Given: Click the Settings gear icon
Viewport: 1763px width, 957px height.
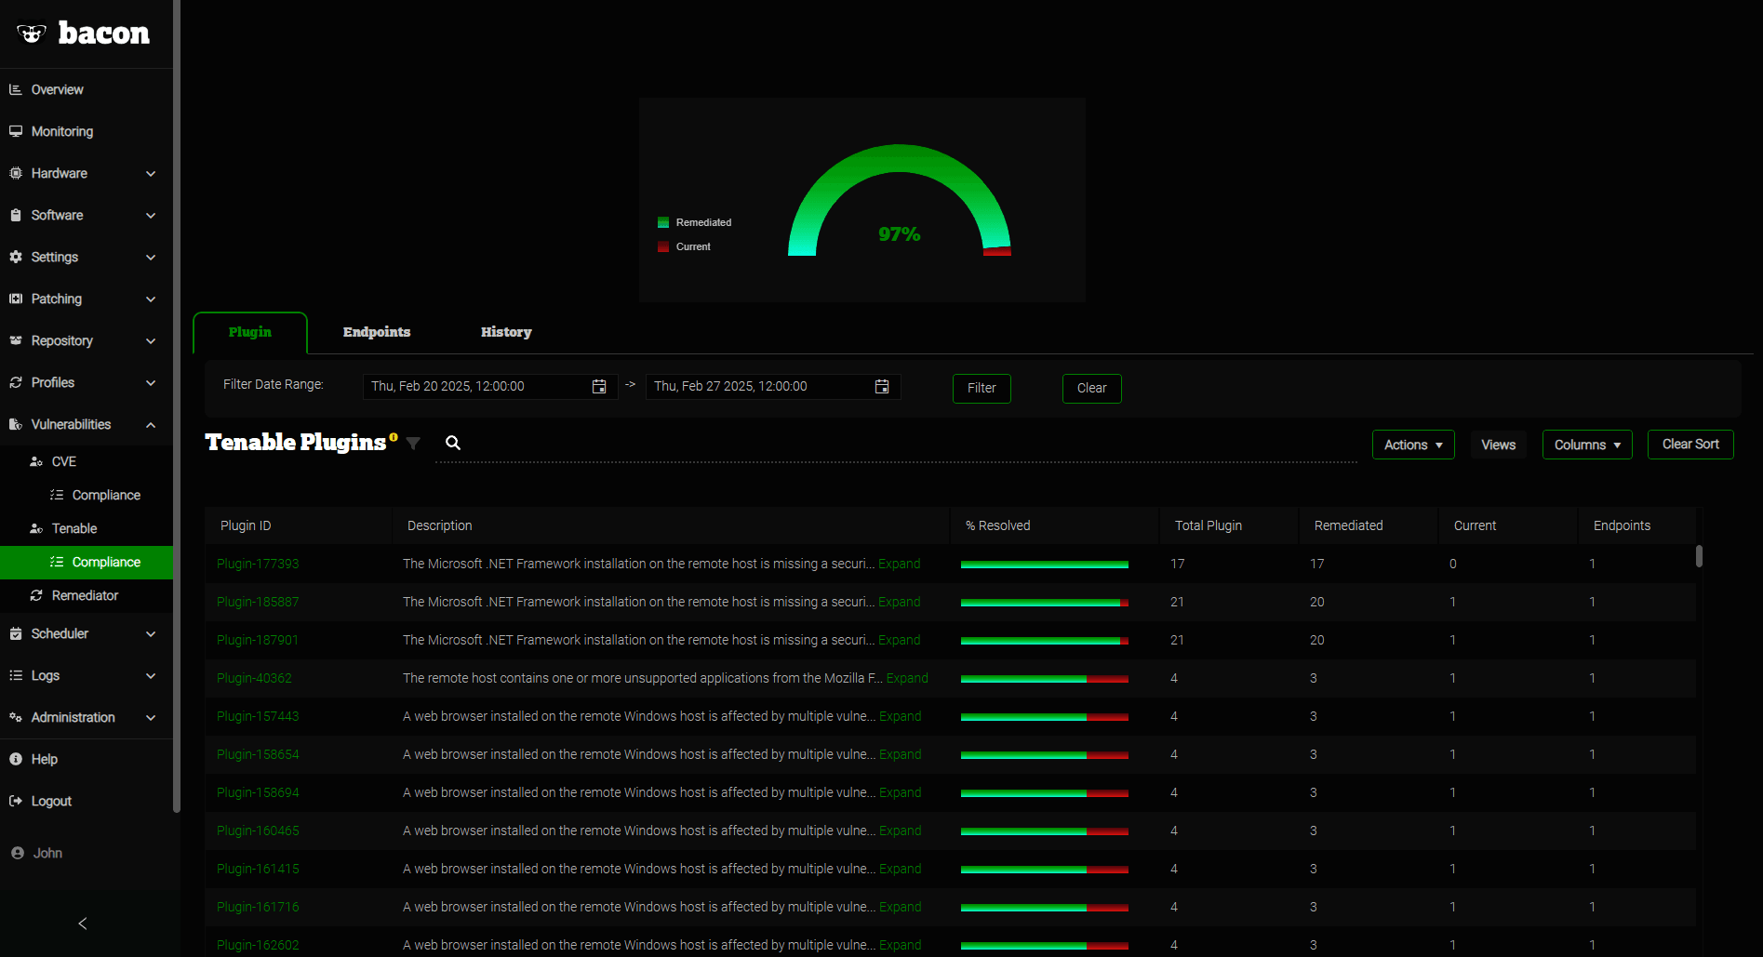Looking at the screenshot, I should click(16, 257).
